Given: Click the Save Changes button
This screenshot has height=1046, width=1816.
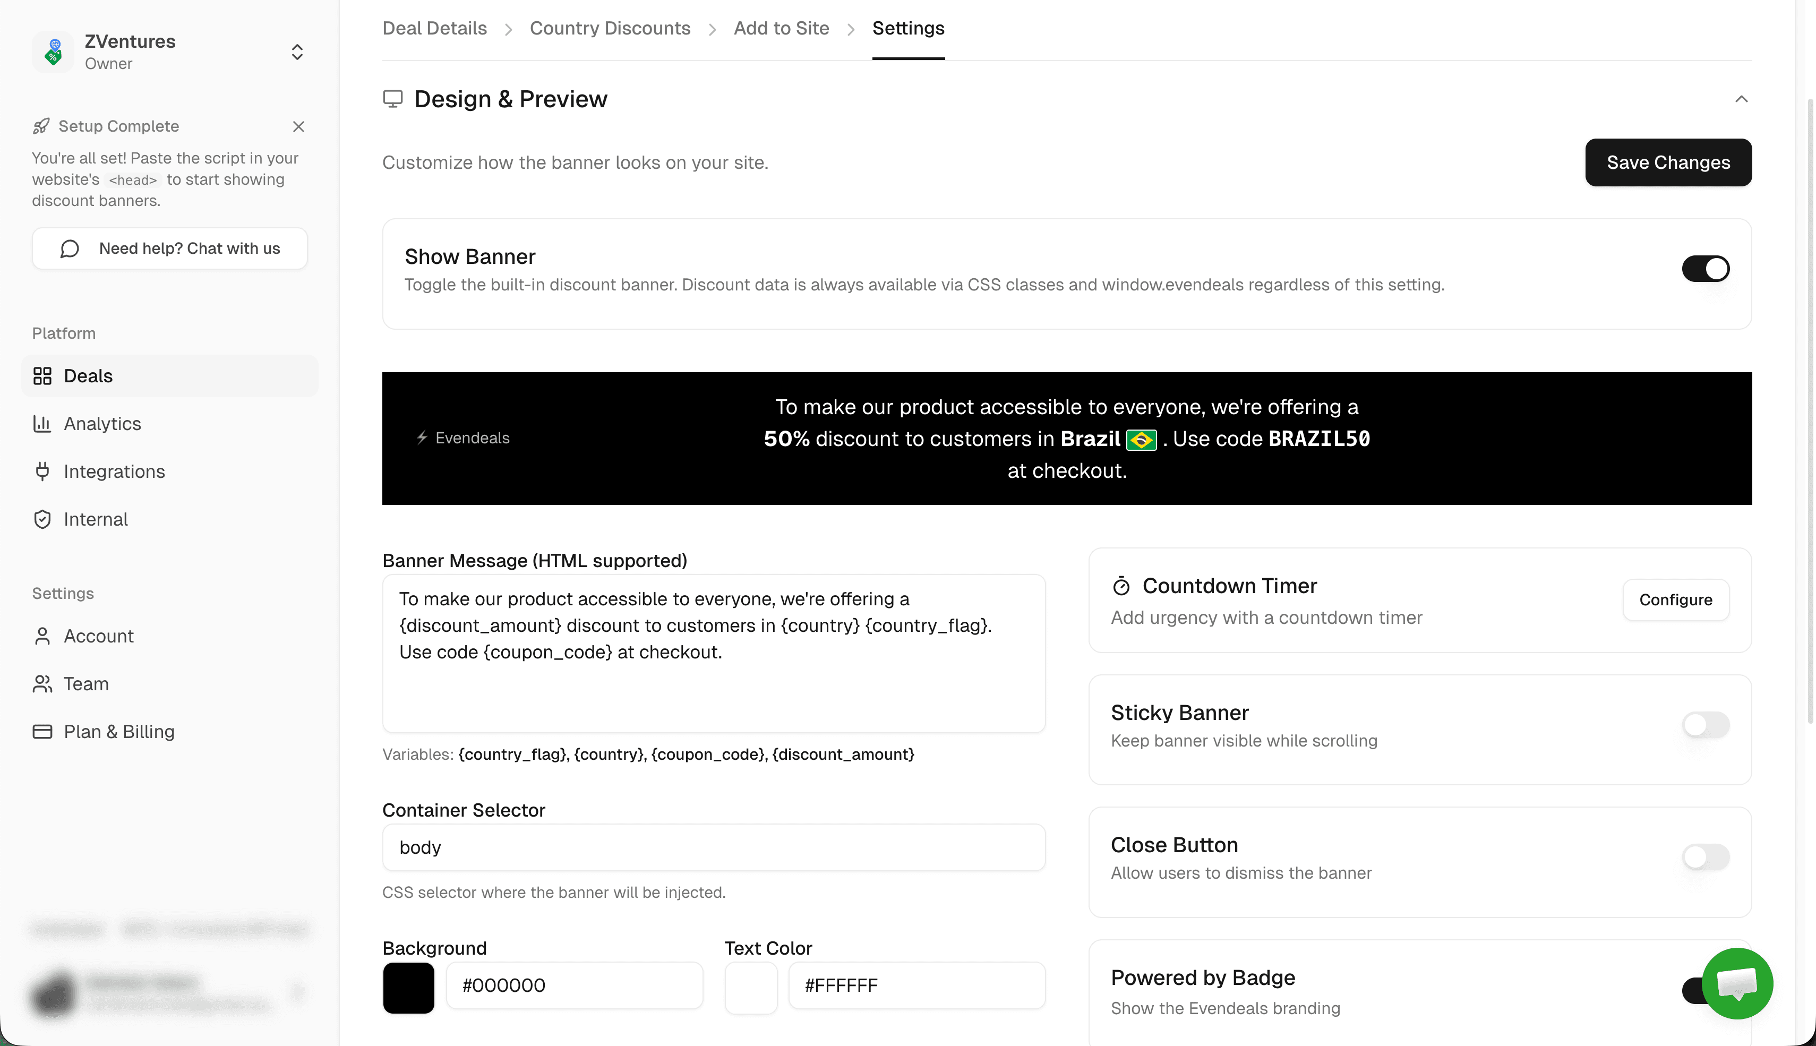Looking at the screenshot, I should [1668, 162].
